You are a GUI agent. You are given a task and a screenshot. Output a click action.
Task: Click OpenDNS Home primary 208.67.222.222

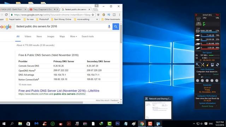tap(61, 70)
